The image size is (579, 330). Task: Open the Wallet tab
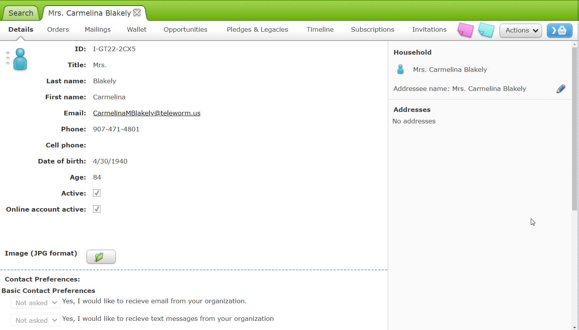[137, 29]
